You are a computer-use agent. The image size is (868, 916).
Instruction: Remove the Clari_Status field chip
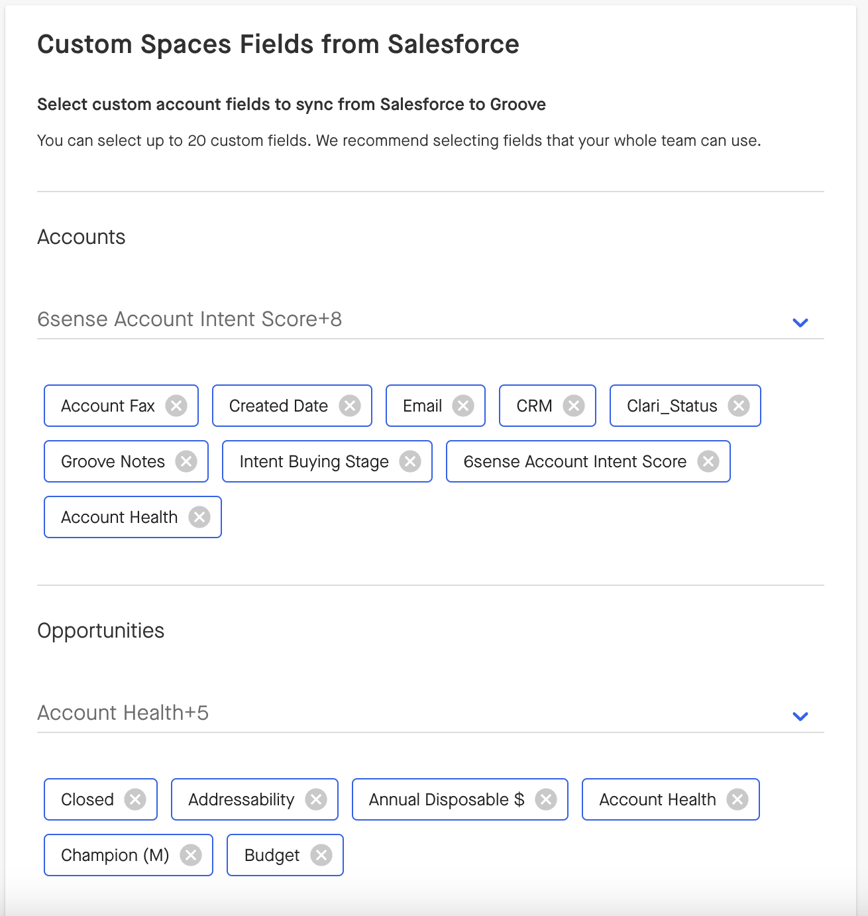coord(739,406)
